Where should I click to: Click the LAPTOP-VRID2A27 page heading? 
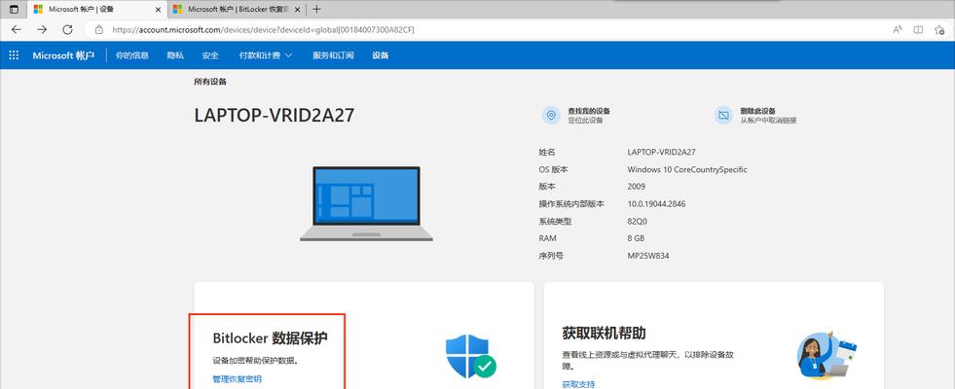(275, 116)
